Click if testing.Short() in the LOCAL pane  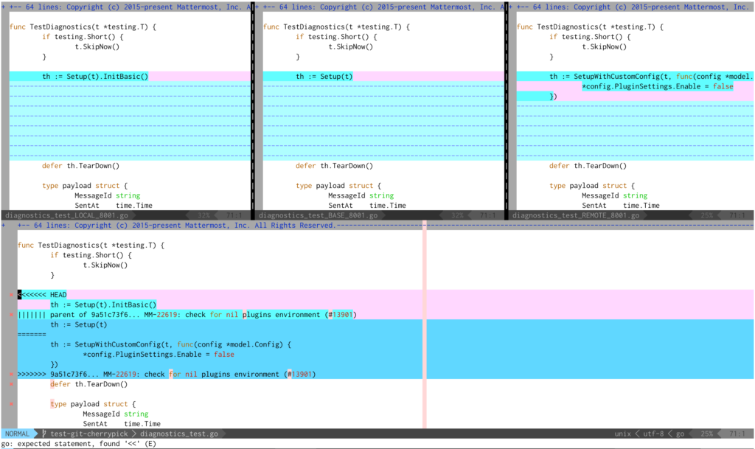tap(83, 37)
